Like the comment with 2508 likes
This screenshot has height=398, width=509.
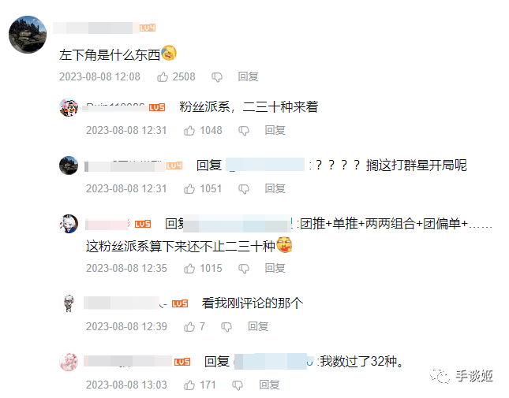click(163, 77)
